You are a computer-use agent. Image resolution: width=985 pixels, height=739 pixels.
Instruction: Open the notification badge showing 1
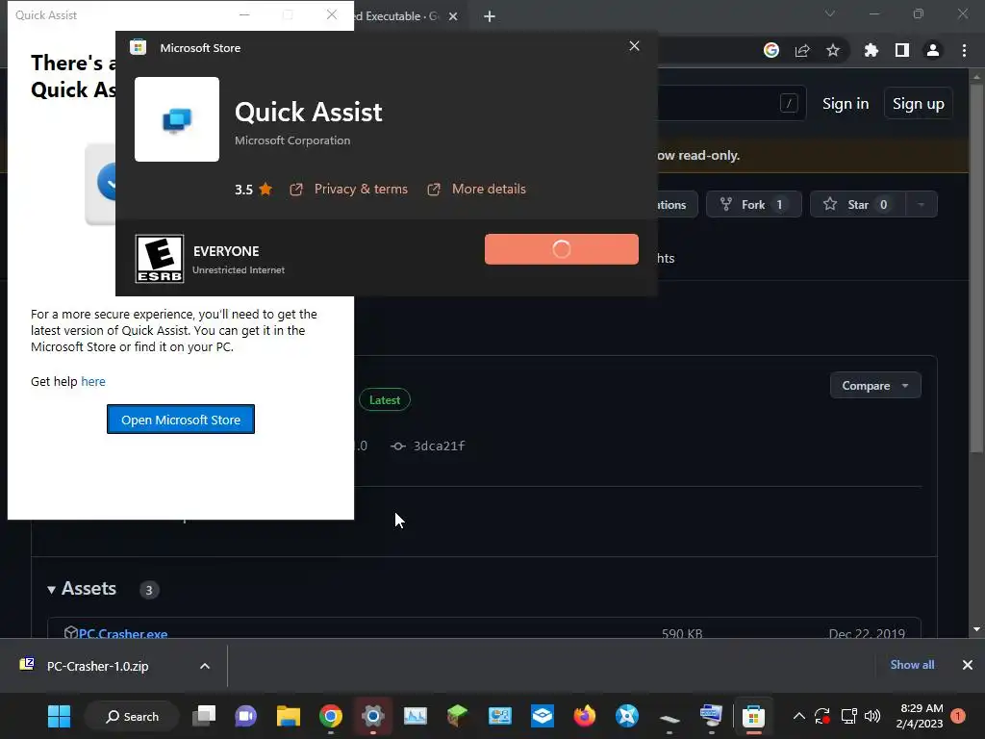pyautogui.click(x=958, y=716)
